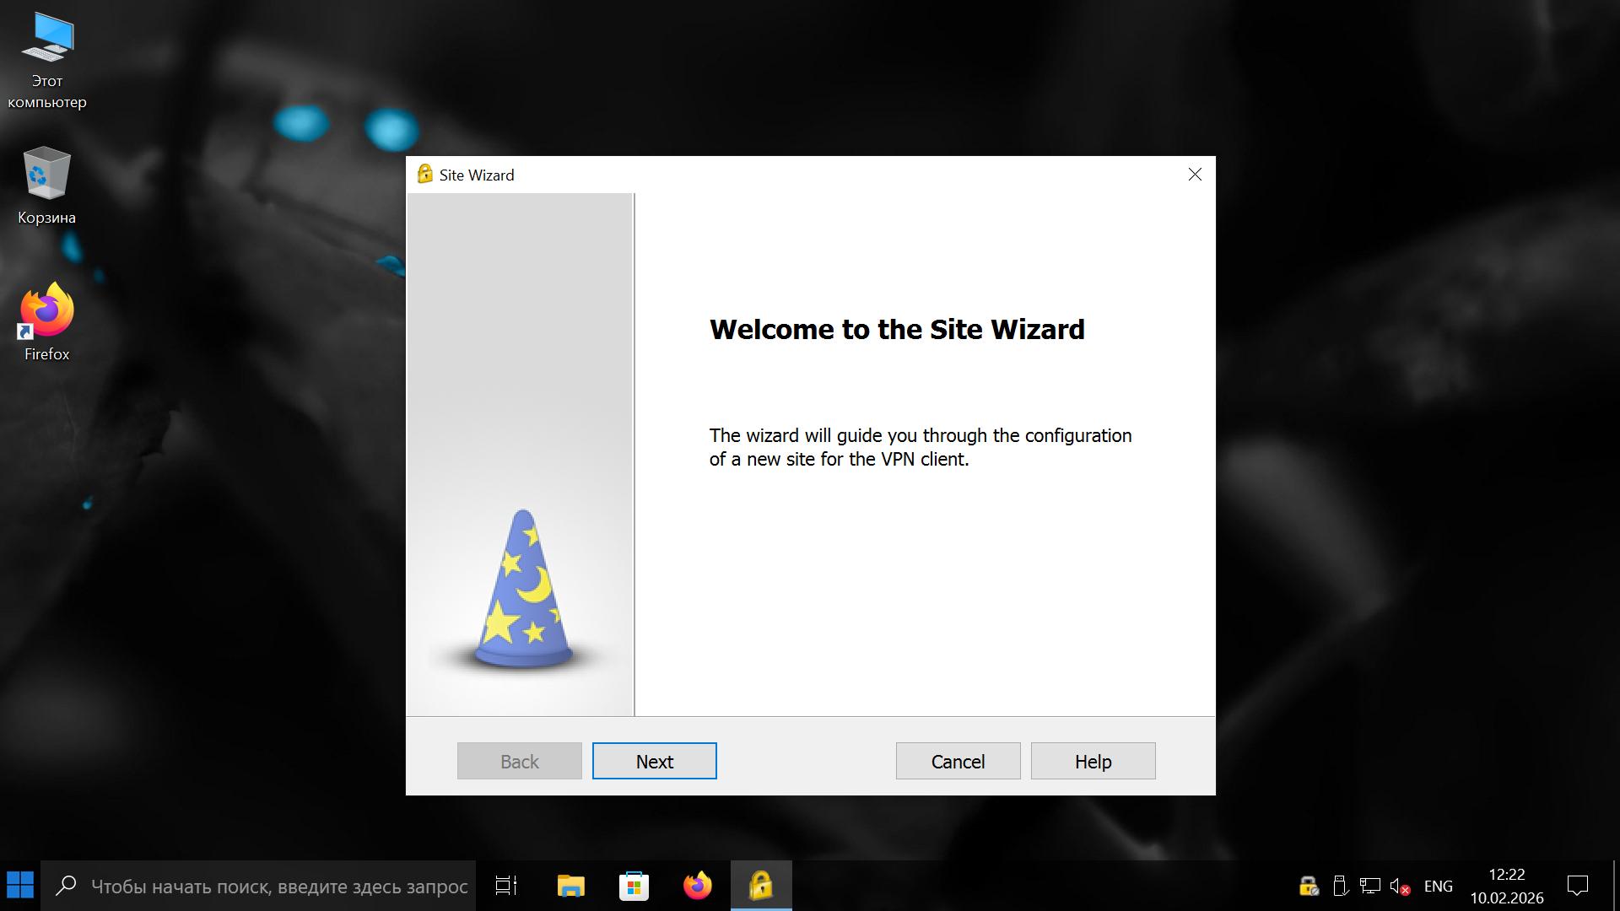Open the notification center icon

click(1577, 886)
